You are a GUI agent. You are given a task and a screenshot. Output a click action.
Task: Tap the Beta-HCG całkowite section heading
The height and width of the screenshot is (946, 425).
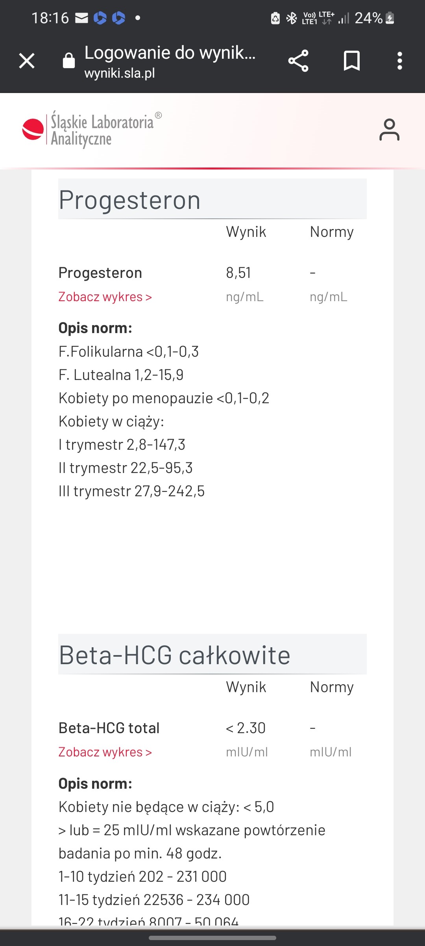click(x=175, y=655)
